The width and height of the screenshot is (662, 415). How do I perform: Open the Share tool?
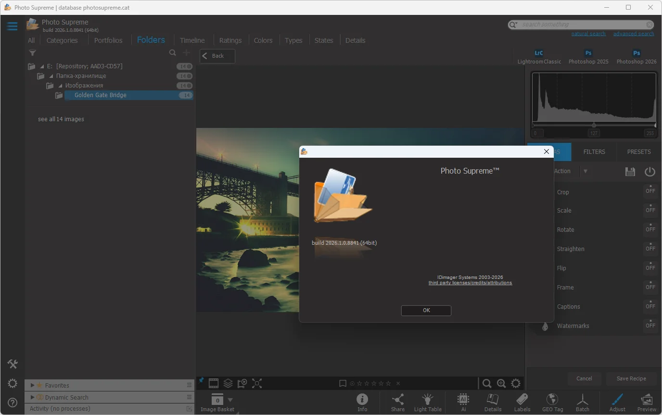point(397,399)
